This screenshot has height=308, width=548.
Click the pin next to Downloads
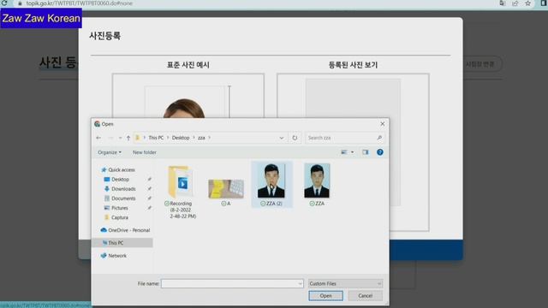pyautogui.click(x=149, y=188)
